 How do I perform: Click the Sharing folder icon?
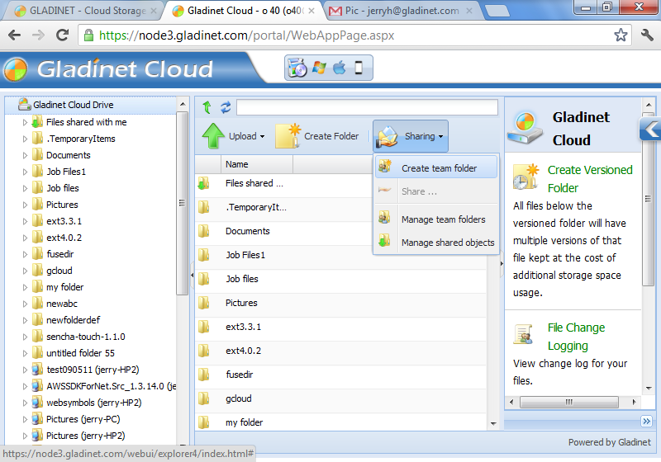pyautogui.click(x=388, y=137)
